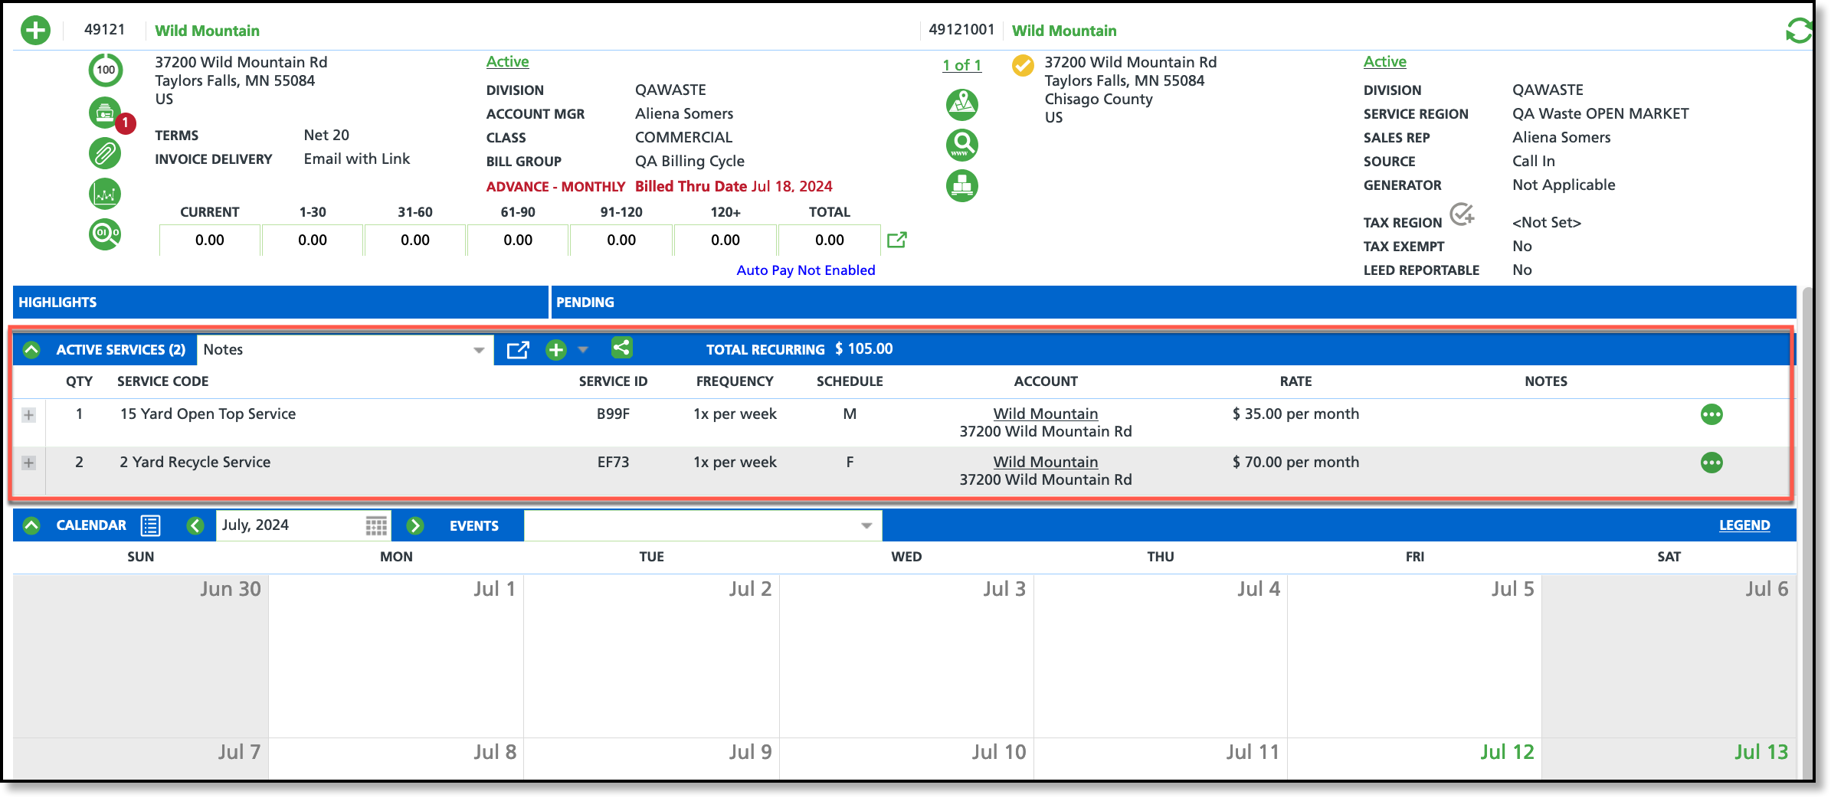Click the Active status link under account
The width and height of the screenshot is (1831, 798).
point(507,62)
